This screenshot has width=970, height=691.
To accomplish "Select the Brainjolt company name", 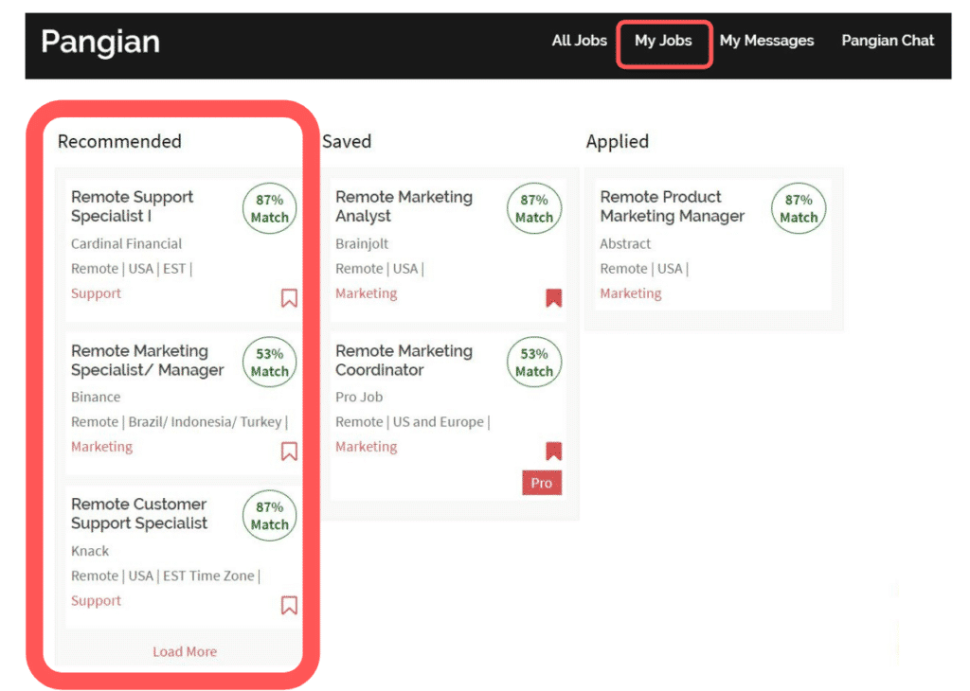I will [362, 243].
